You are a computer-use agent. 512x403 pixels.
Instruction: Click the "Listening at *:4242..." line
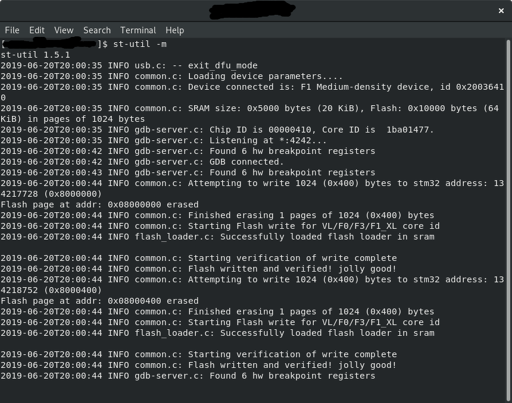(268, 140)
